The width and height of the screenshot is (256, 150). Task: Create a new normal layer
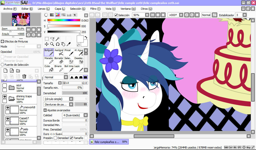point(5,71)
